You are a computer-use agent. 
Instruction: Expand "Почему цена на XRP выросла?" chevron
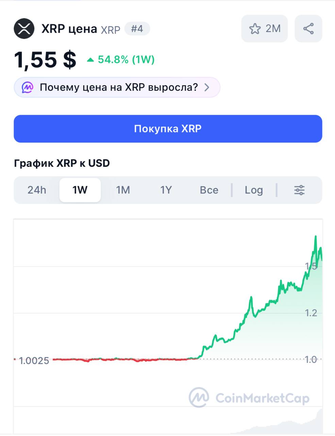pyautogui.click(x=207, y=88)
